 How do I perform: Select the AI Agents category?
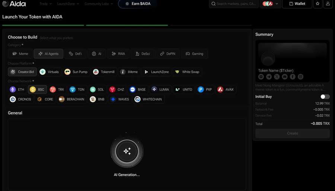(x=48, y=54)
